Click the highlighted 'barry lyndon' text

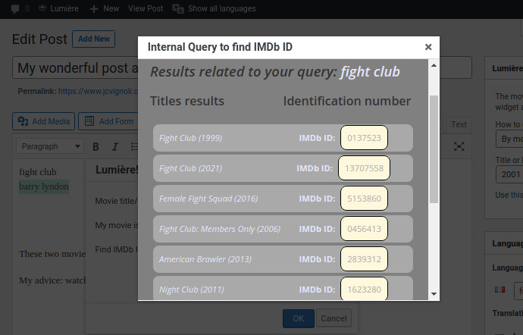[44, 186]
